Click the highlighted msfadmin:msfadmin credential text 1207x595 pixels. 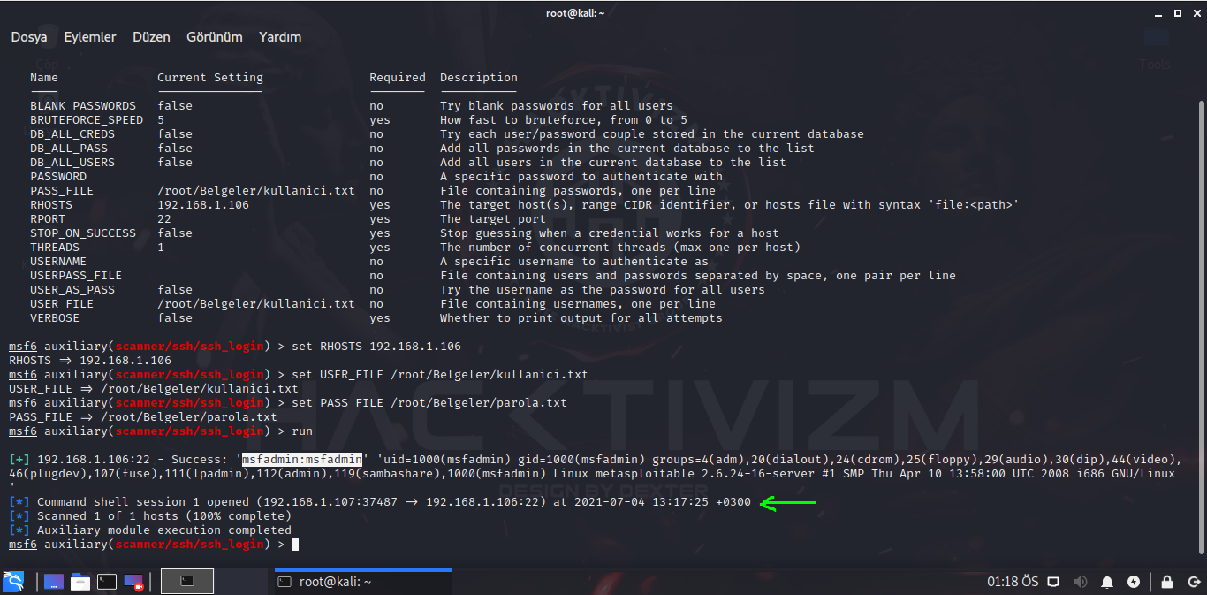pyautogui.click(x=302, y=460)
